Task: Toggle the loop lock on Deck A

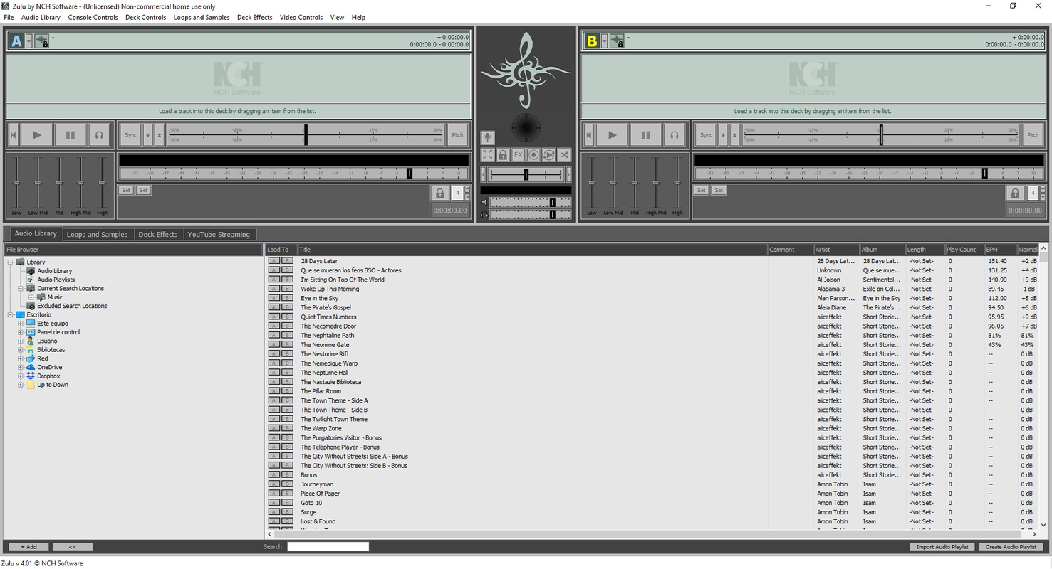Action: pyautogui.click(x=439, y=193)
